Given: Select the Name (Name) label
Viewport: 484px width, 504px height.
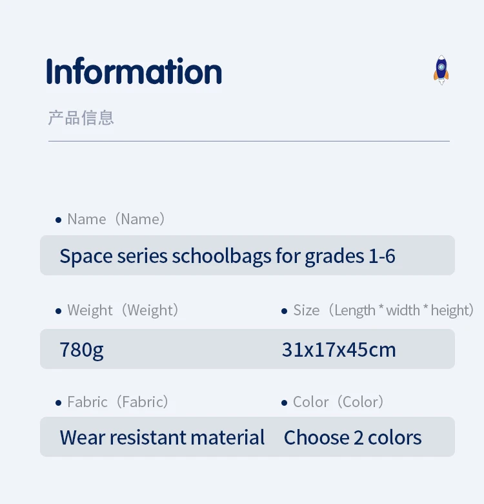Looking at the screenshot, I should point(116,219).
